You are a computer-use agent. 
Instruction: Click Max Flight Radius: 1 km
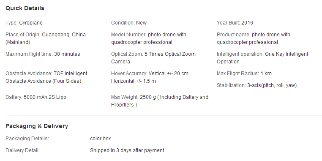click(x=244, y=74)
